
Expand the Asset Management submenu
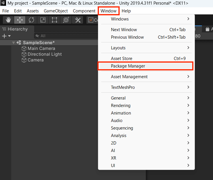146,77
